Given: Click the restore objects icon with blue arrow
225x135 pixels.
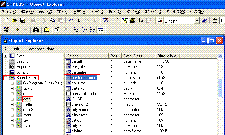Looking at the screenshot, I should pos(106,20).
